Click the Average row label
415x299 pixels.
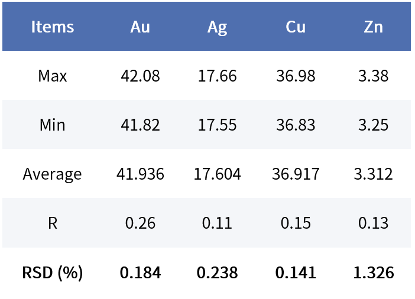(53, 174)
